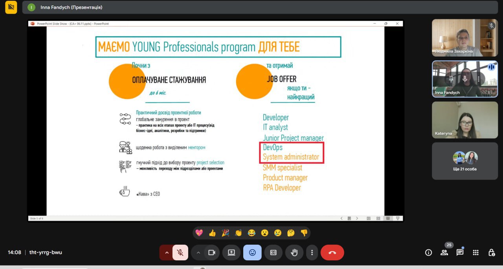The image size is (503, 269).
Task: Send the thumbs up reaction
Action: (x=213, y=233)
